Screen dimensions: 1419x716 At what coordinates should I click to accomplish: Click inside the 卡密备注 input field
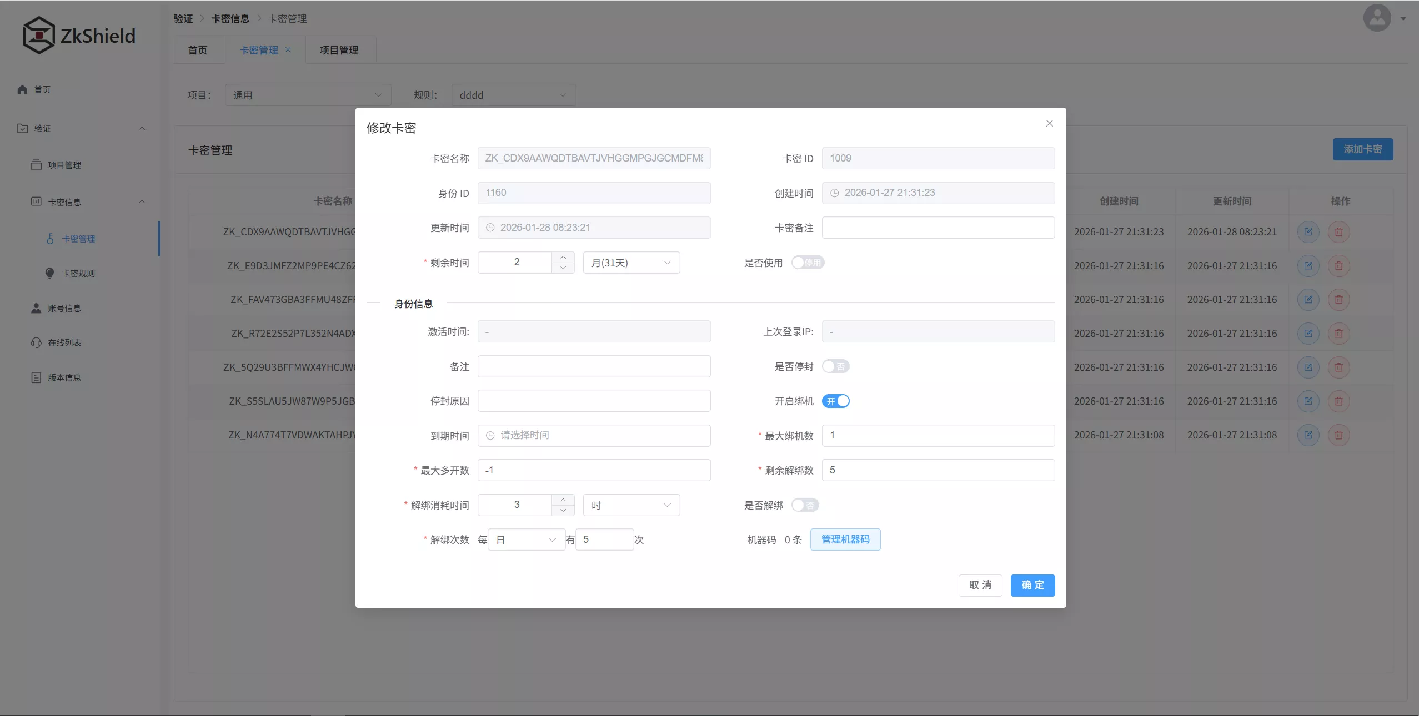pos(937,228)
